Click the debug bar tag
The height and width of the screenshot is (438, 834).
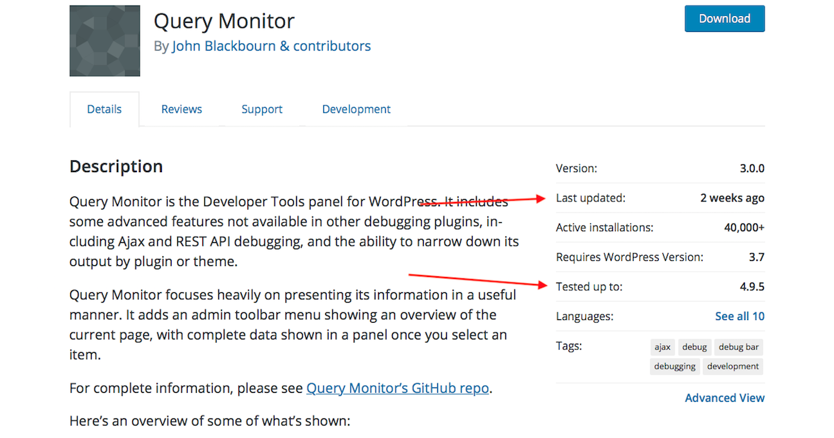(739, 347)
